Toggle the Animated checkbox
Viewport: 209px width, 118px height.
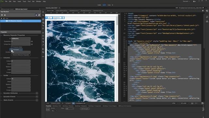tap(12, 49)
